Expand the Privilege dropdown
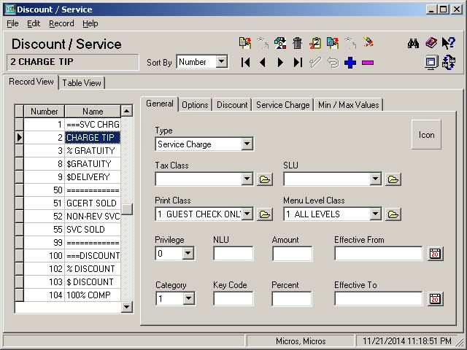The height and width of the screenshot is (350, 467). pyautogui.click(x=188, y=254)
